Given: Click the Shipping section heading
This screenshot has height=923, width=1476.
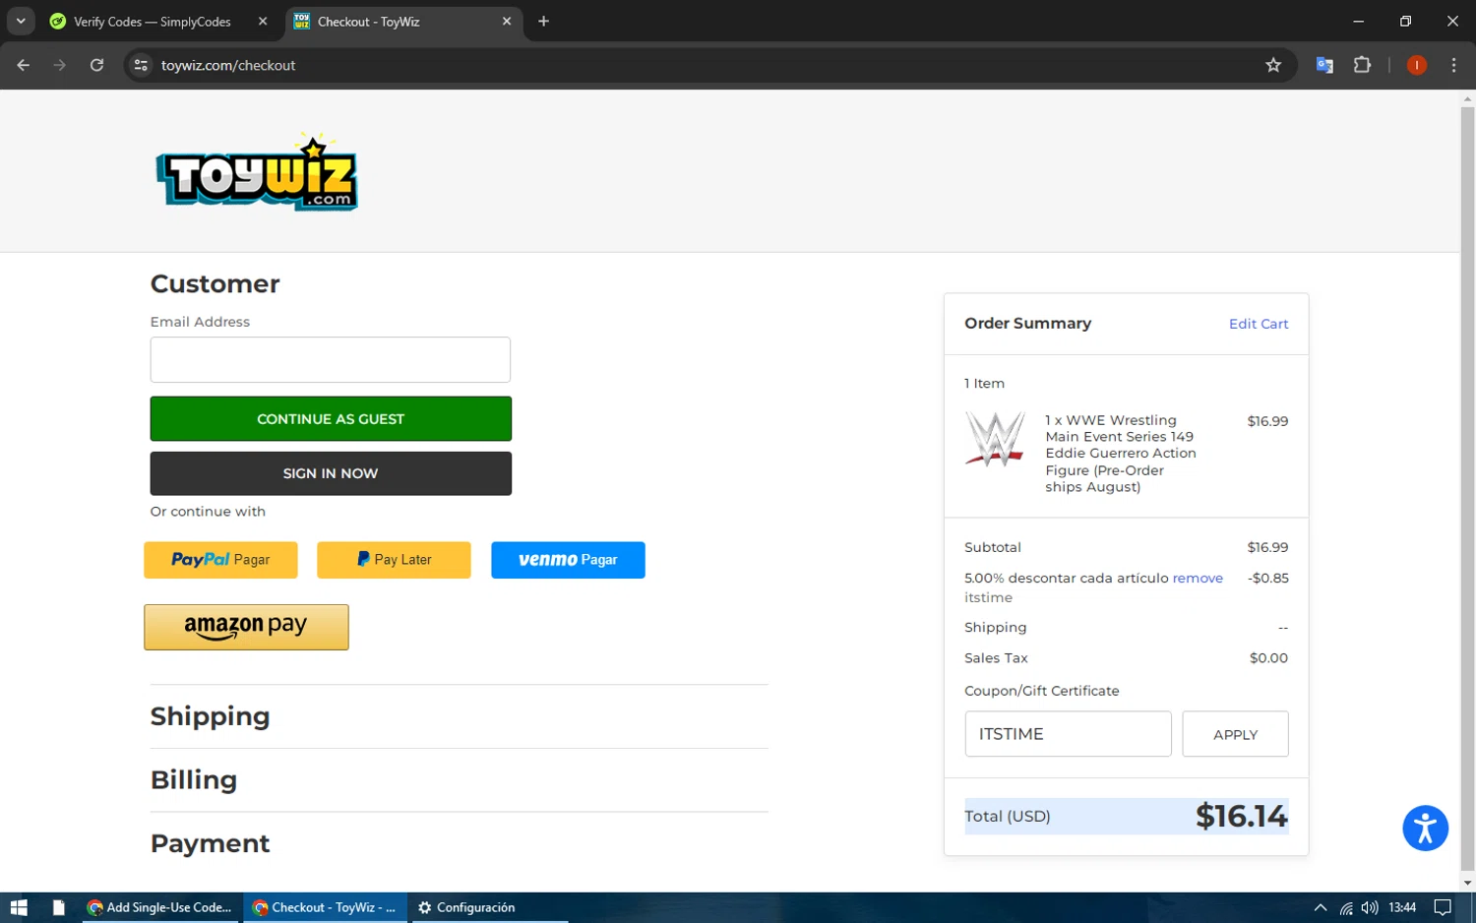Looking at the screenshot, I should [x=210, y=716].
